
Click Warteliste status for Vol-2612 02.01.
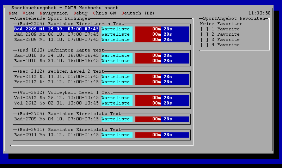coord(117,103)
